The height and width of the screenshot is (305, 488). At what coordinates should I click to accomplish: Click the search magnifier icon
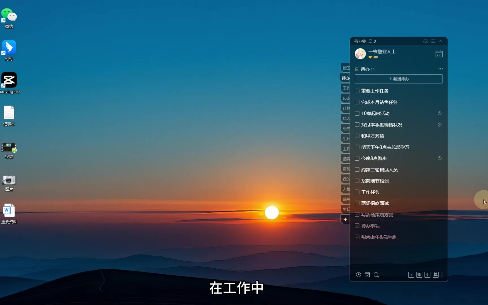[376, 275]
